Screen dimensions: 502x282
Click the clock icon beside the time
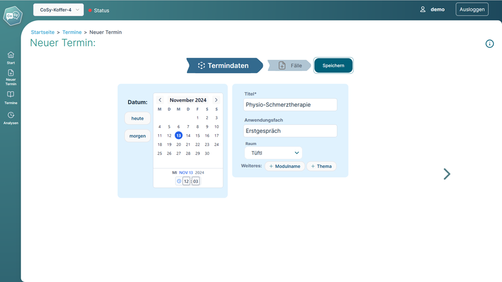pyautogui.click(x=179, y=181)
